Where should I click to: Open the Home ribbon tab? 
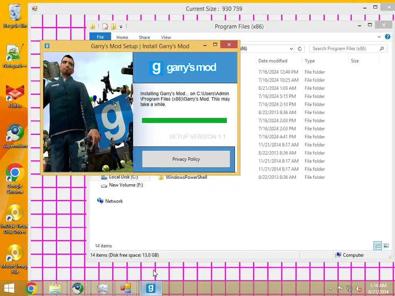coord(122,37)
